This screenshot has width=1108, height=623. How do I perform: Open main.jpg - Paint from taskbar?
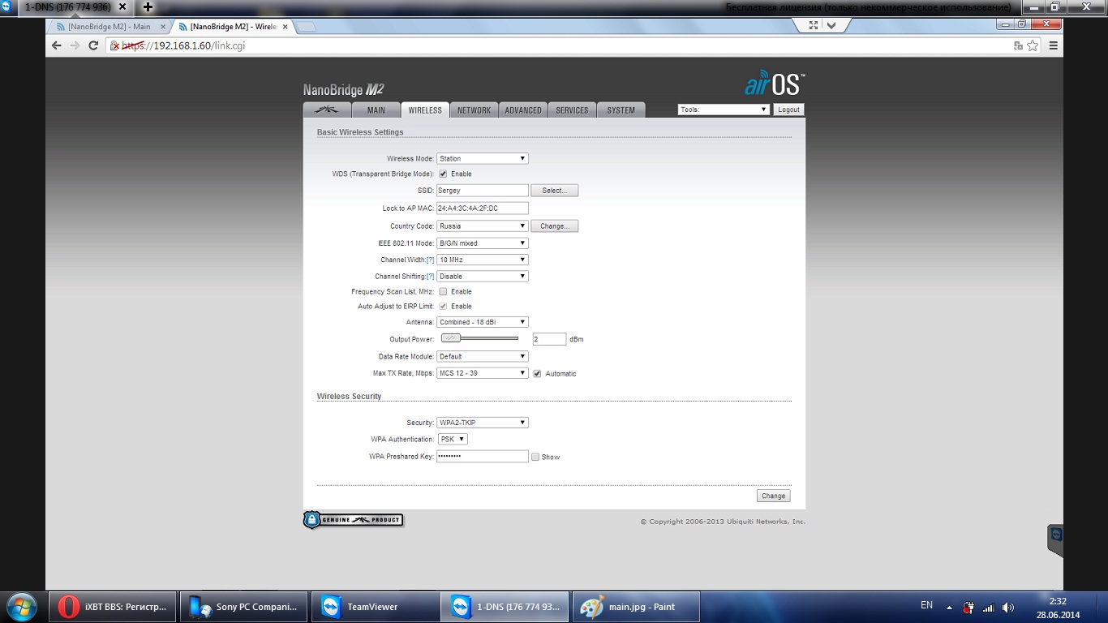[x=636, y=606]
